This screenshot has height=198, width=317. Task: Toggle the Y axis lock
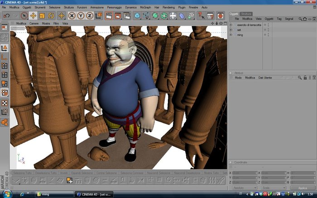[81, 16]
